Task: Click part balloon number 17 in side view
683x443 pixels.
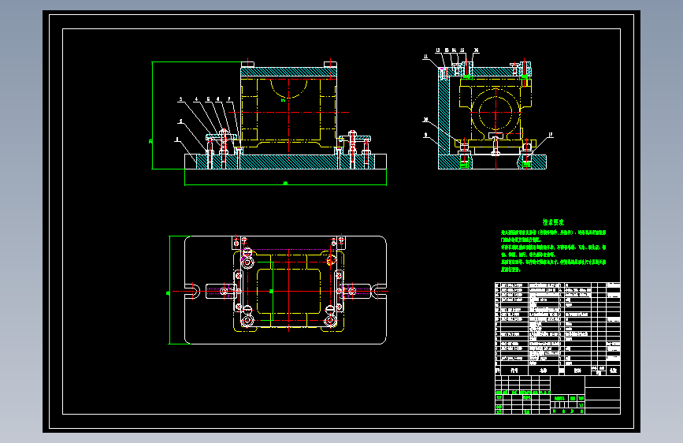Action: [x=551, y=135]
